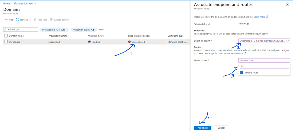Image resolution: width=293 pixels, height=131 pixels.
Task: Check the anirudh.ga row checkbox
Action: pyautogui.click(x=6, y=42)
